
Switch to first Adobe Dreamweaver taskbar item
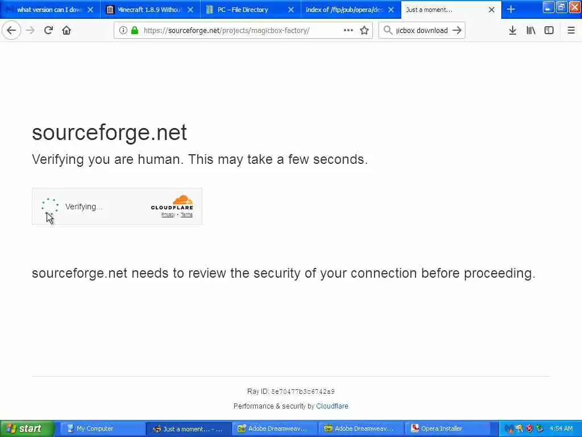point(275,429)
